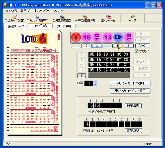The image size is (165, 148).
Task: Click the pink ball numbered 13
Action: point(108,37)
